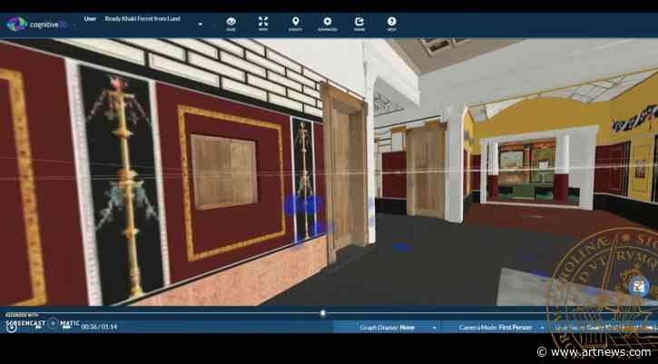
Task: Open the Camera Mode First Person dropdown
Action: [496, 328]
